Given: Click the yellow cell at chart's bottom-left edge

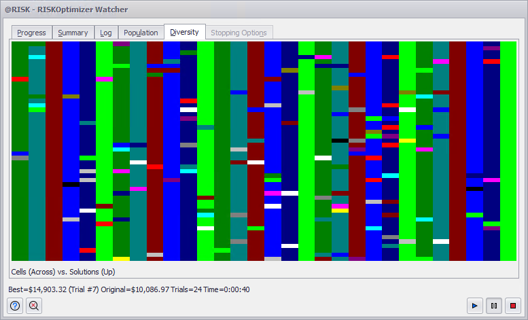Looking at the screenshot, I should [121, 259].
